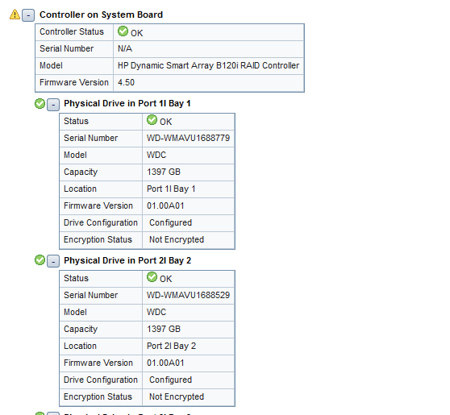Click the yellow warning icon beside Controller on System Board
The image size is (450, 415).
click(x=15, y=15)
